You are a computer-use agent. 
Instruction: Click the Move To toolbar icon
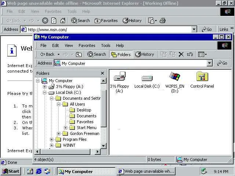[164, 54]
